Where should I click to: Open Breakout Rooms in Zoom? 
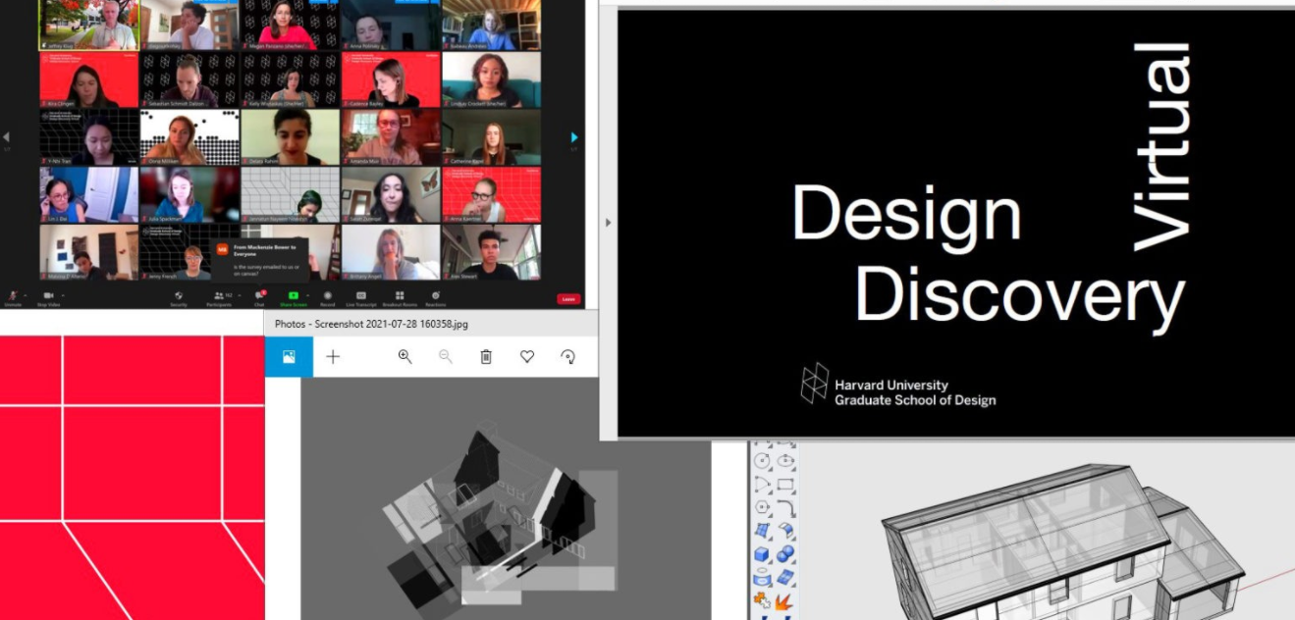tap(400, 296)
